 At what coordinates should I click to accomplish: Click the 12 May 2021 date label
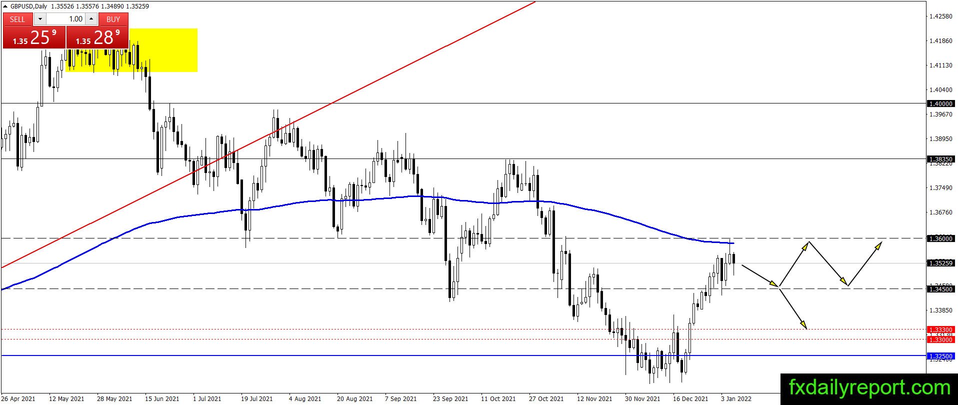coord(66,399)
